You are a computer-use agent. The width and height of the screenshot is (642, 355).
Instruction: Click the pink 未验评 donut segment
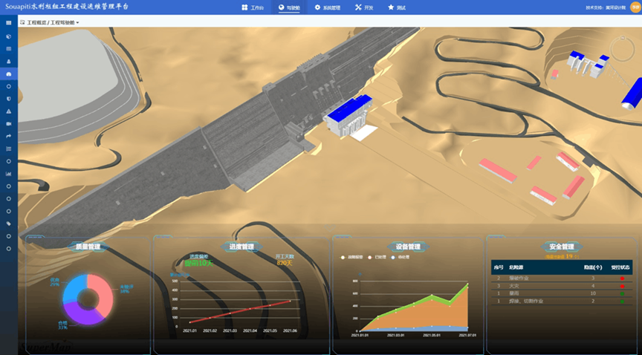[103, 295]
